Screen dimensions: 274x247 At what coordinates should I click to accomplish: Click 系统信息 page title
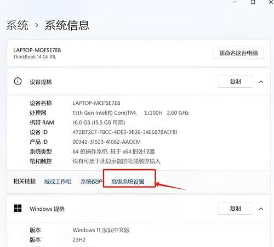(x=67, y=25)
